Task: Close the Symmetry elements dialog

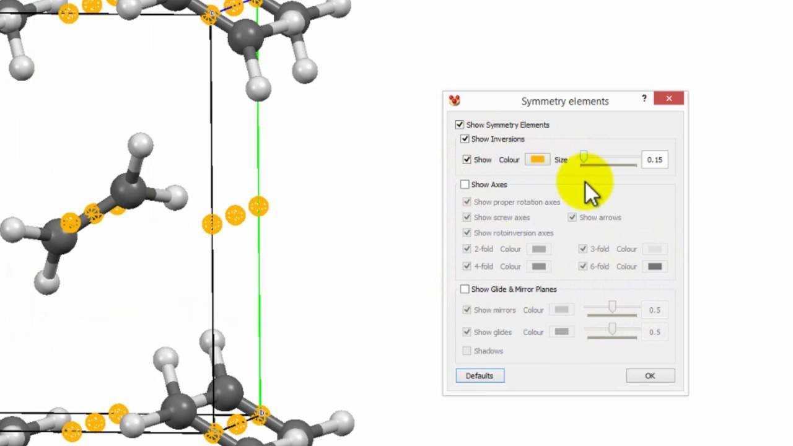Action: (x=669, y=98)
